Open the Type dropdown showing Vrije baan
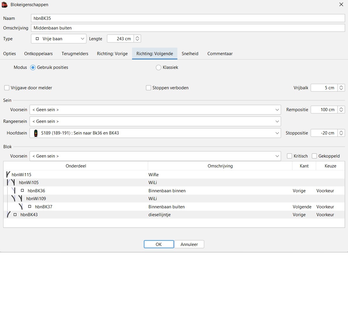The height and width of the screenshot is (318, 348). [x=59, y=39]
